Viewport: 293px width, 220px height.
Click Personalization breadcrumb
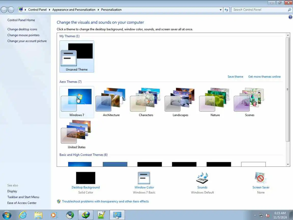coord(111,9)
